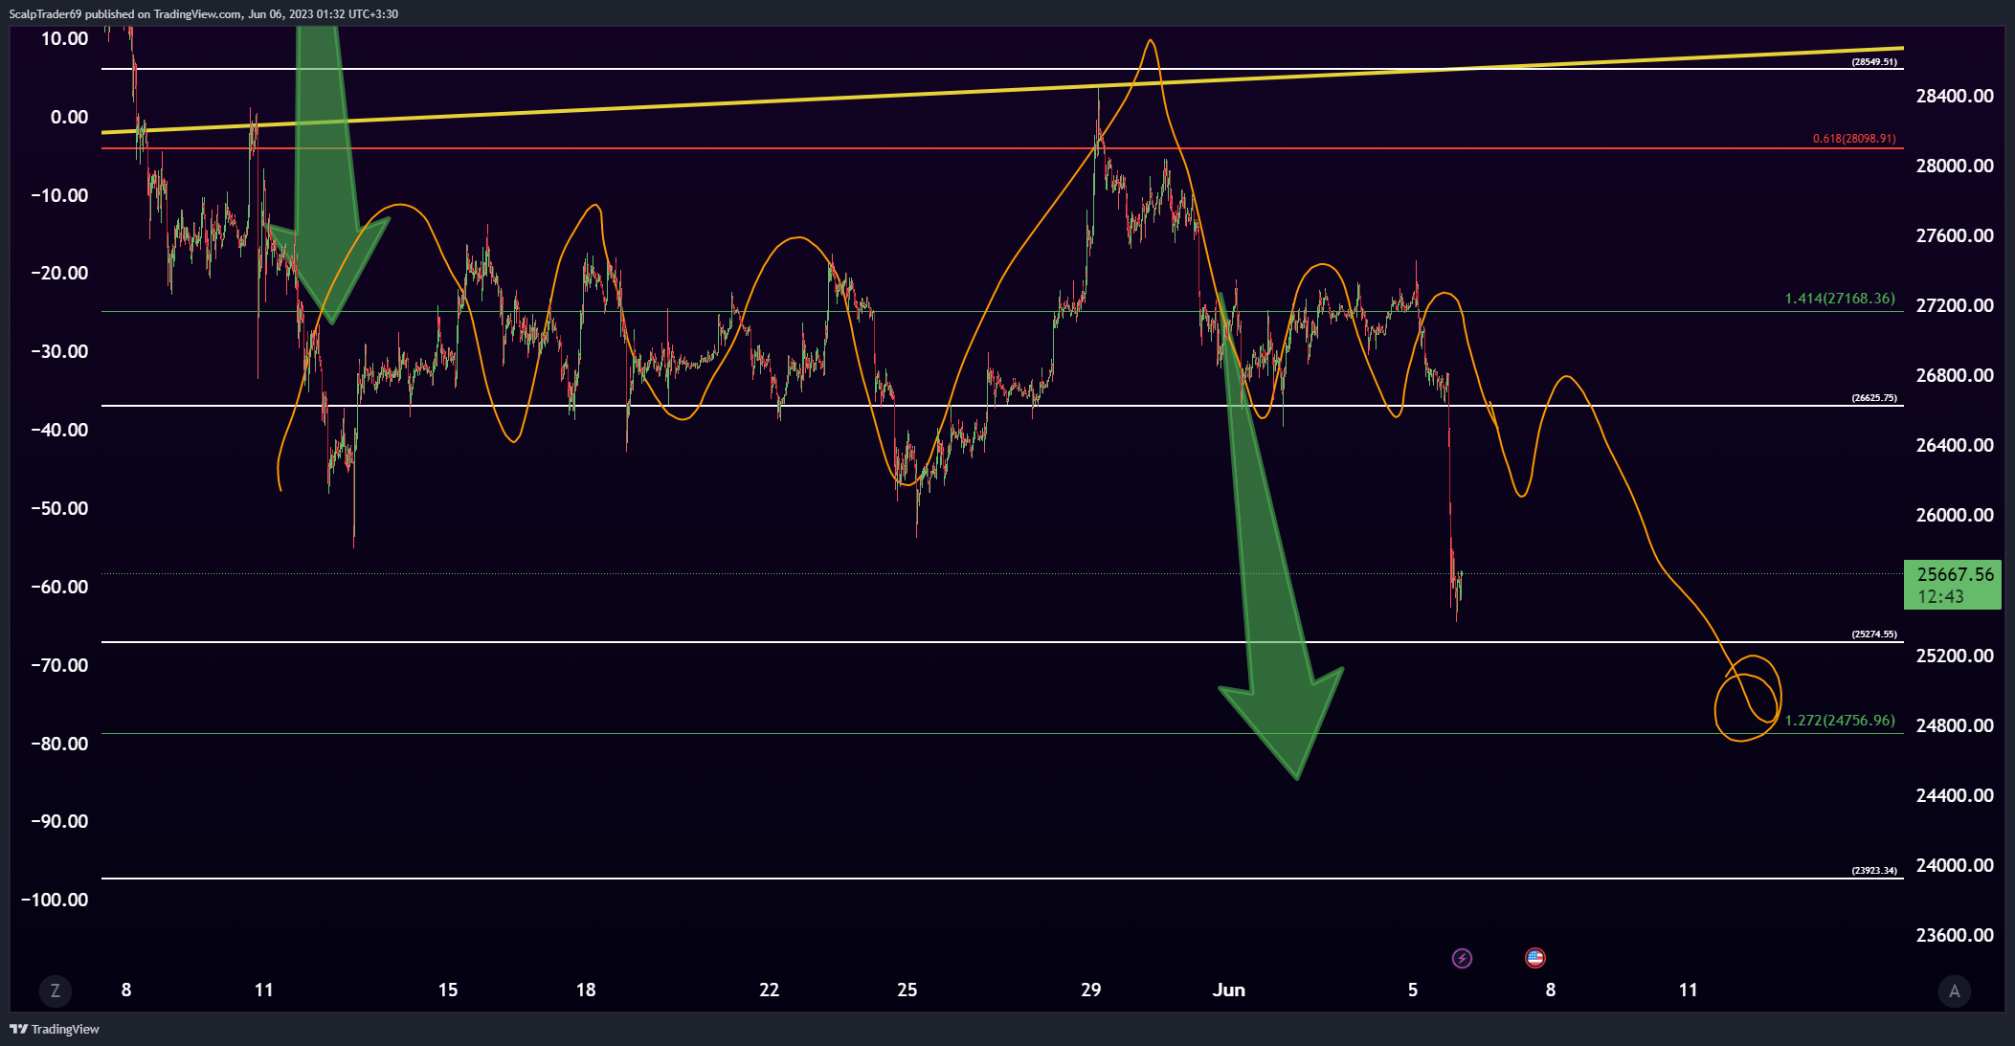Click the 15 date label on time axis

pos(448,990)
